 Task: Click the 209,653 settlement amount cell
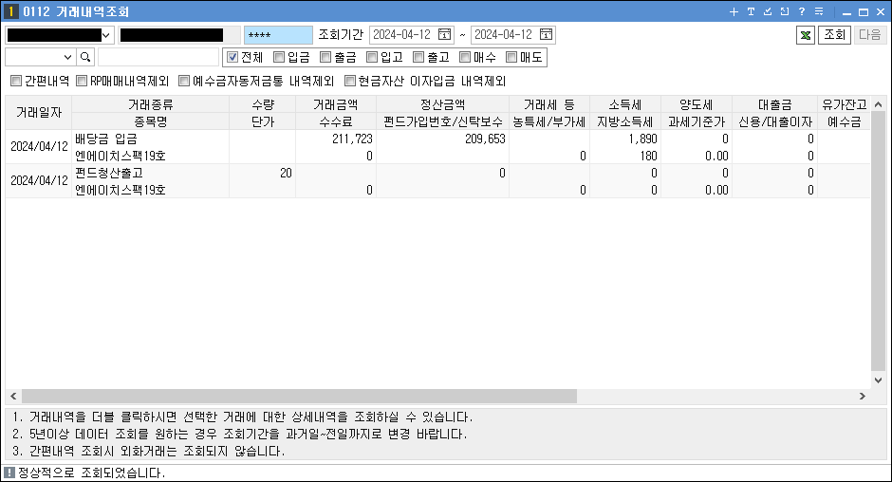point(442,139)
